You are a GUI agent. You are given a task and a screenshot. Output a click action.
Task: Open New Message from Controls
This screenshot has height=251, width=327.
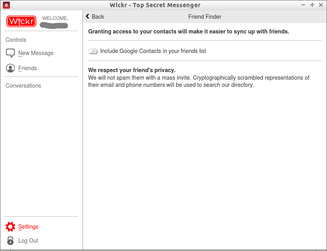pyautogui.click(x=36, y=53)
